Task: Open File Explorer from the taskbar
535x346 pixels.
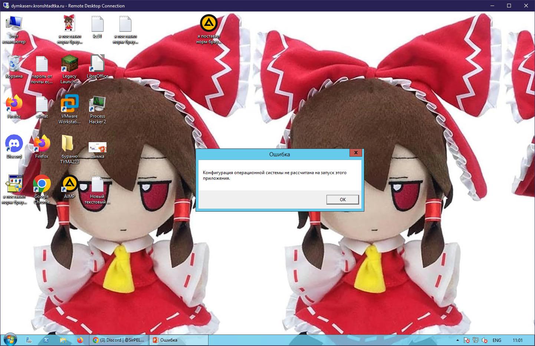Action: 63,340
